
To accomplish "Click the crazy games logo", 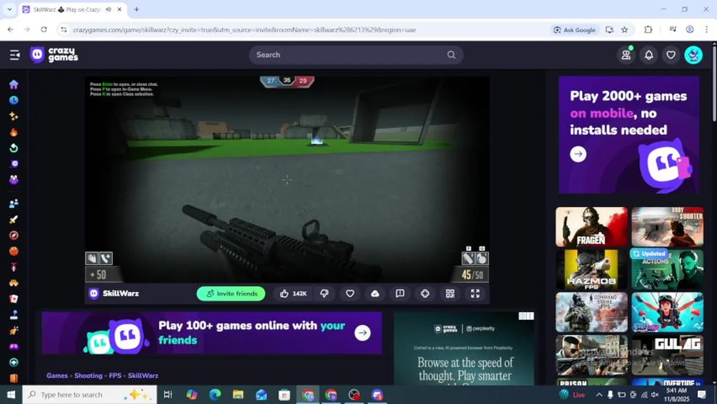I will tap(54, 54).
